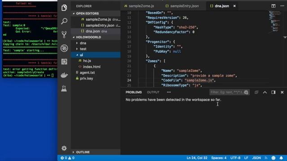Click the EXPLORER sidebar title
Image resolution: width=287 pixels, height=161 pixels.
(x=84, y=6)
